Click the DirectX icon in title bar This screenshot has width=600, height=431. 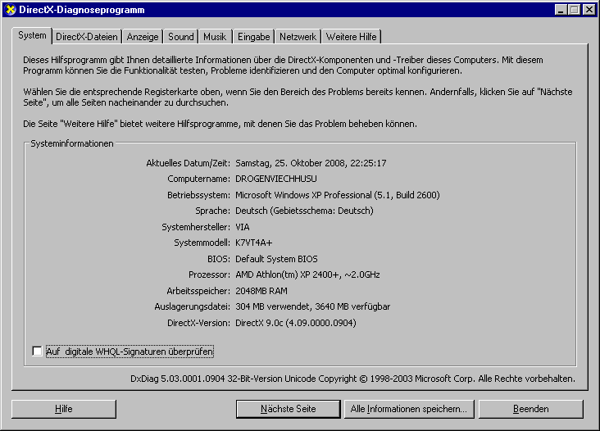(x=9, y=9)
